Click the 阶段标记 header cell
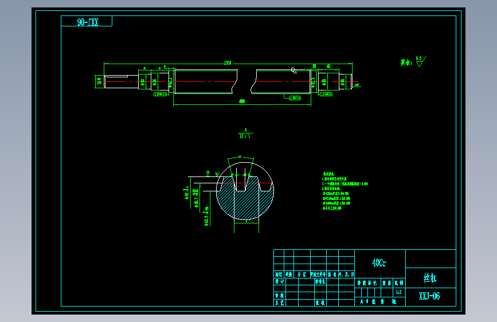This screenshot has width=497, height=322. coord(367,282)
